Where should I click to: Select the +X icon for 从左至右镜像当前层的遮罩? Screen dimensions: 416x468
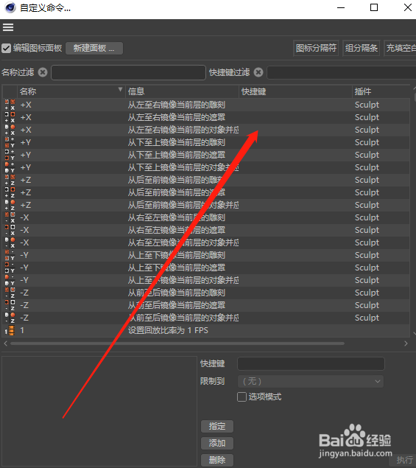[10, 117]
